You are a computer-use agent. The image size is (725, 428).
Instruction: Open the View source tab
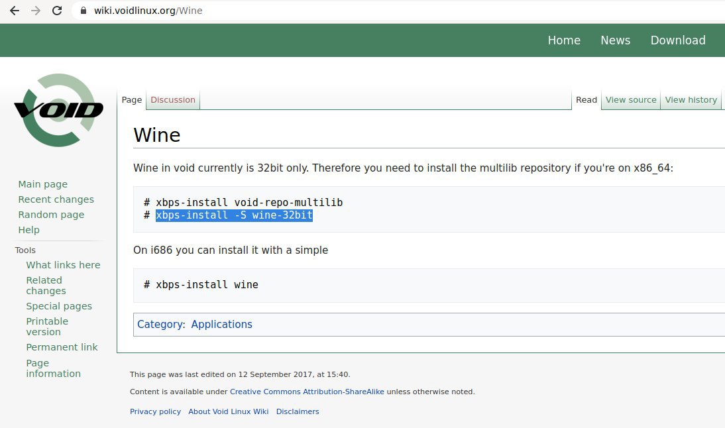click(x=631, y=100)
